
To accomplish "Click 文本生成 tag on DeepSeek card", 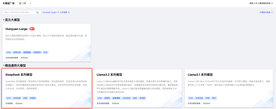I will 17,98.
